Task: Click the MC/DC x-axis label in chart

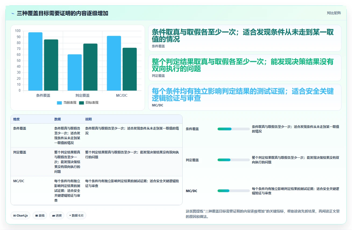Action: 122,95
